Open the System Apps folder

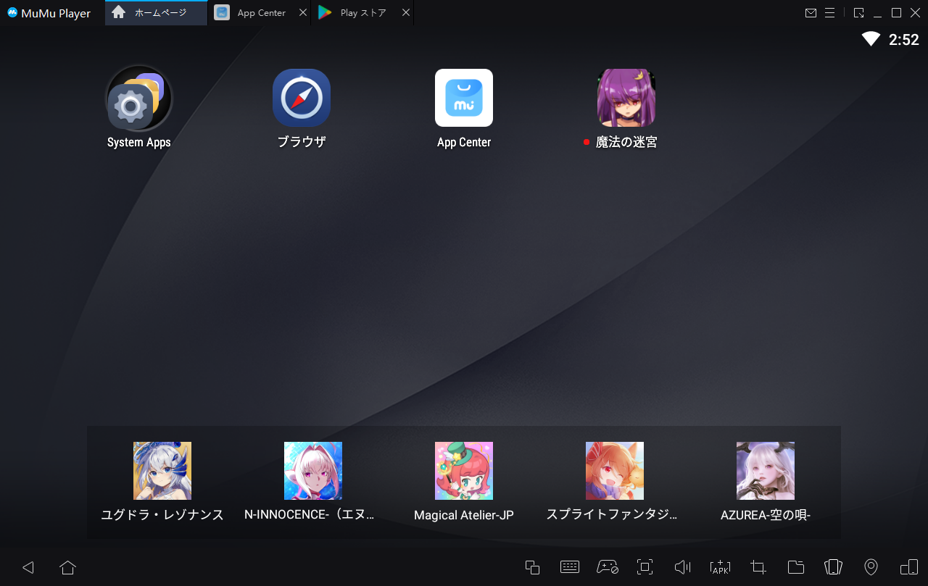tap(138, 98)
